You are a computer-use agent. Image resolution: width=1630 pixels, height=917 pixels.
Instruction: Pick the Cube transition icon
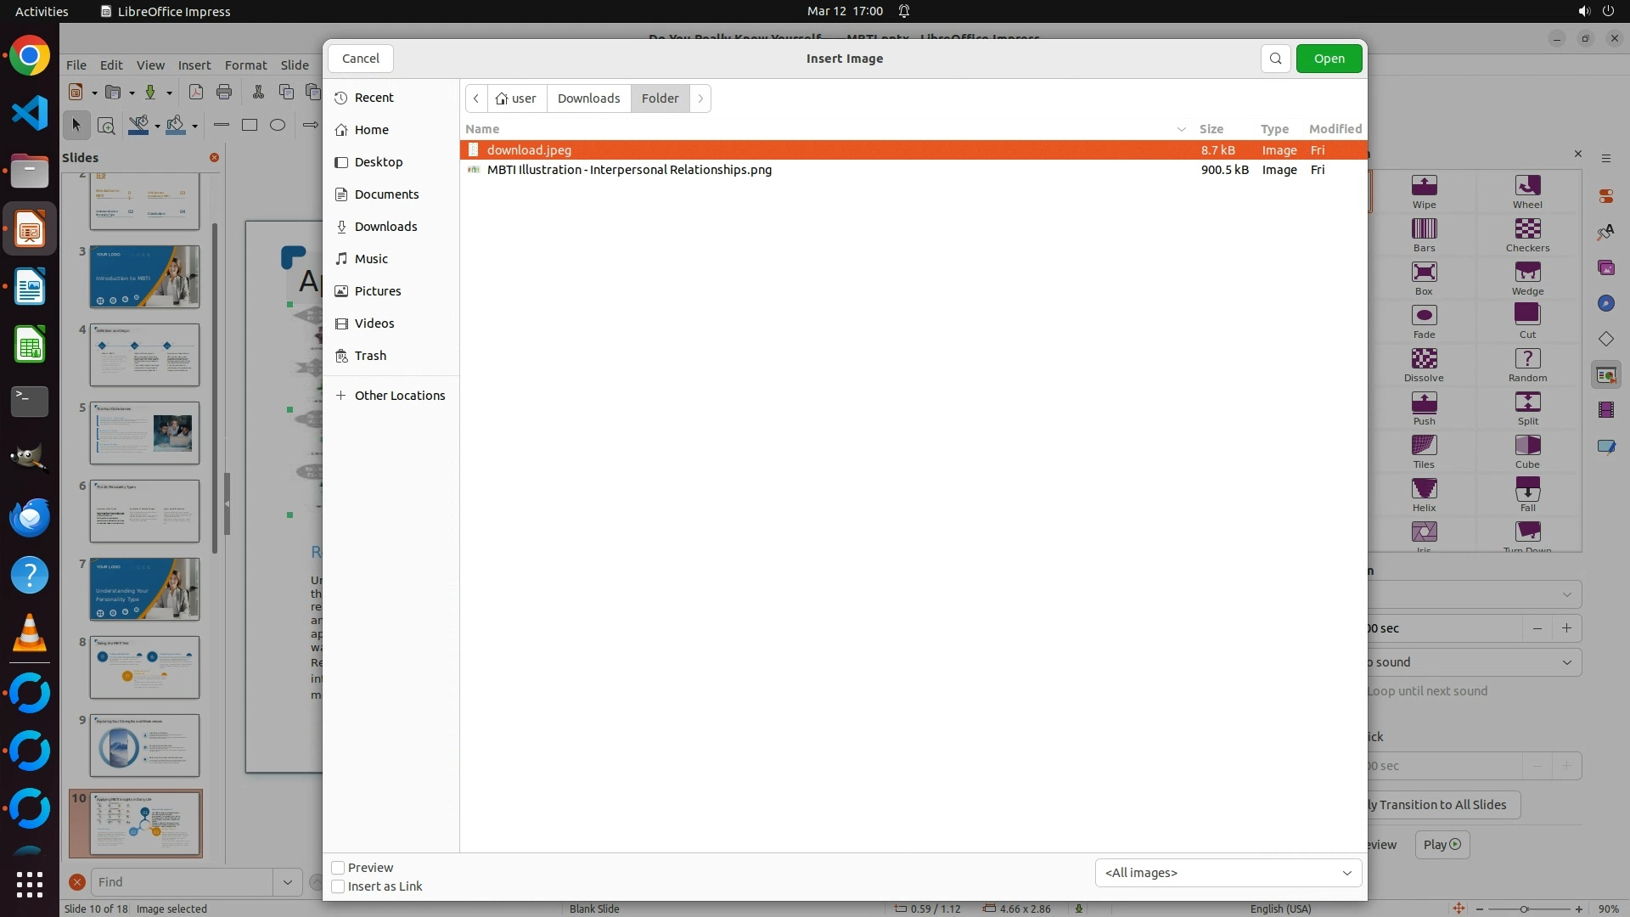[x=1526, y=446]
